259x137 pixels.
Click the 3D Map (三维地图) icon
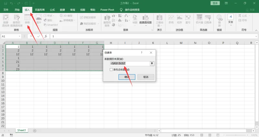(x=159, y=21)
